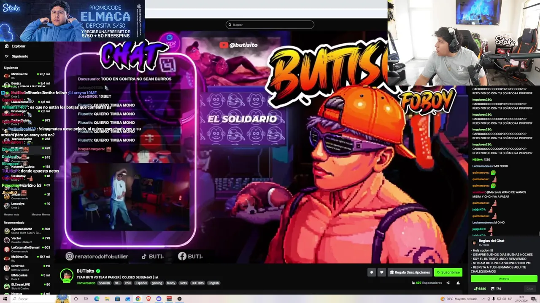
Task: Launch Microsoft Edge from taskbar
Action: (97, 299)
